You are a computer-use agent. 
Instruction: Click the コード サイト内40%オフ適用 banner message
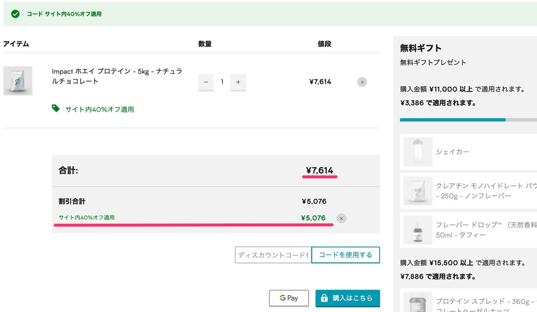tap(64, 14)
